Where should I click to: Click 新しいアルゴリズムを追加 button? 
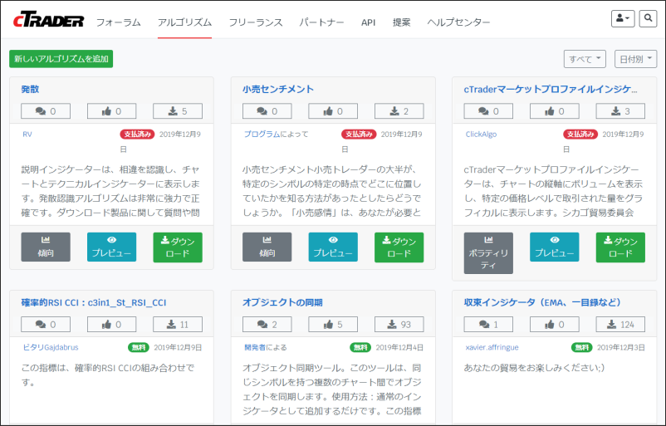point(61,59)
